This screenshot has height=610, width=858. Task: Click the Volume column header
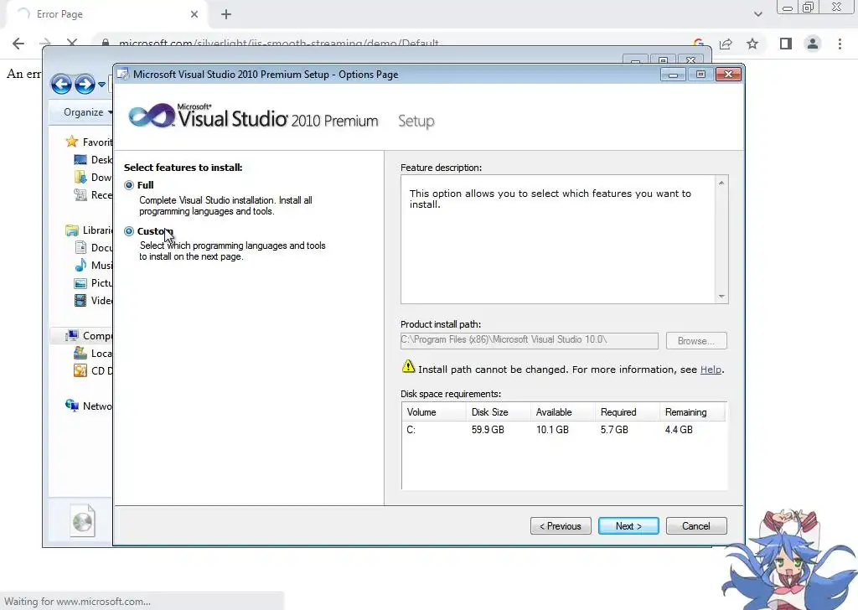tap(434, 412)
